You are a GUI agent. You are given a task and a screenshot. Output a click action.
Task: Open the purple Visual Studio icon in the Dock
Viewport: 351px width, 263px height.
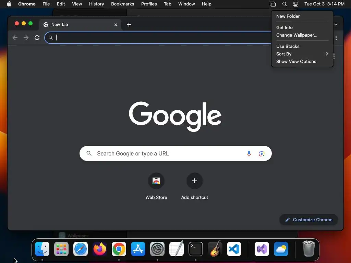262,249
